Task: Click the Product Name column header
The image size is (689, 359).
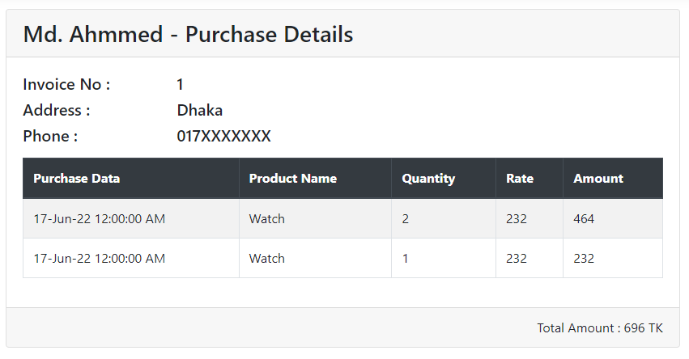Action: (315, 178)
